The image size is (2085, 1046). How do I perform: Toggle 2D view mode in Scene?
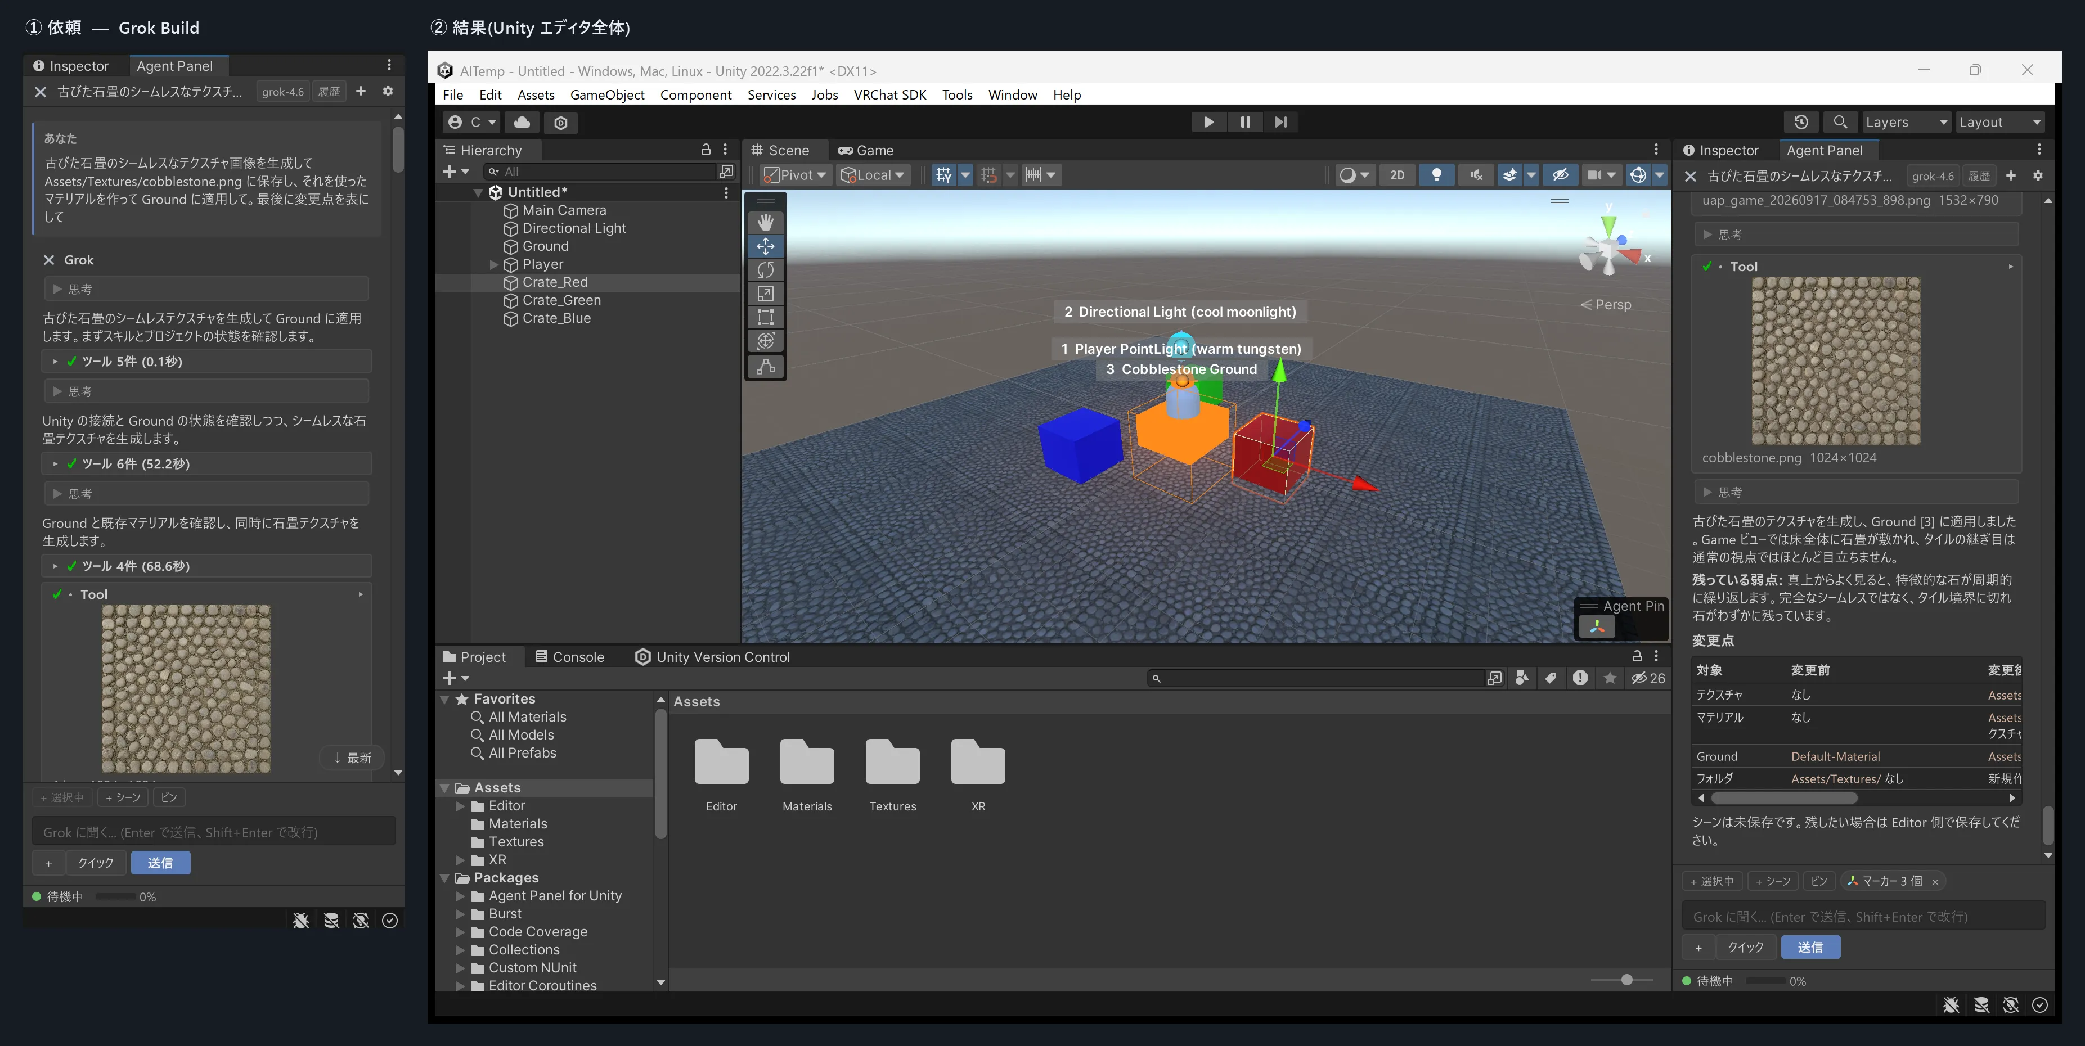tap(1397, 175)
